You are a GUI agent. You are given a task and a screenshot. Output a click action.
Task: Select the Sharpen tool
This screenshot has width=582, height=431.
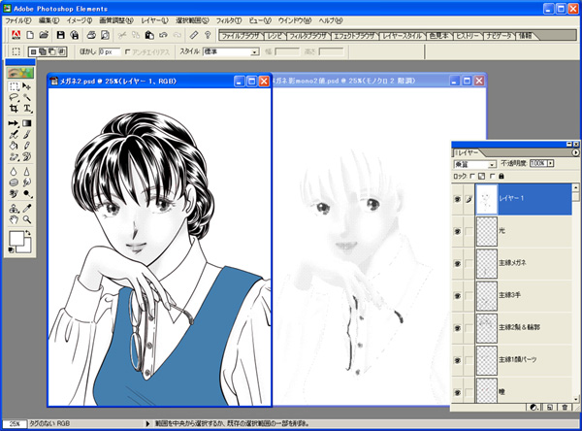pos(27,172)
